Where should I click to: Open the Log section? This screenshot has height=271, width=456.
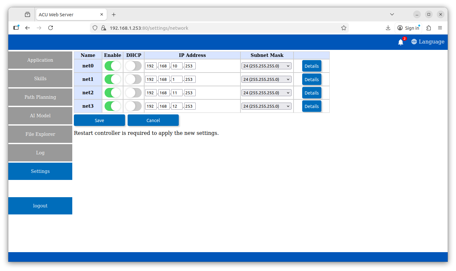pos(40,153)
